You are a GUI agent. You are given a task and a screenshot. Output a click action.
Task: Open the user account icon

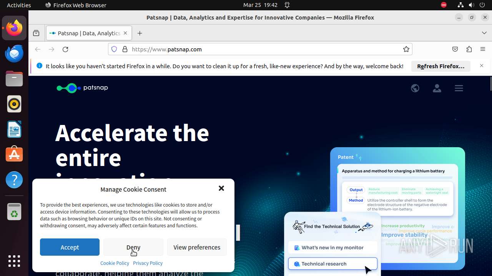click(437, 88)
